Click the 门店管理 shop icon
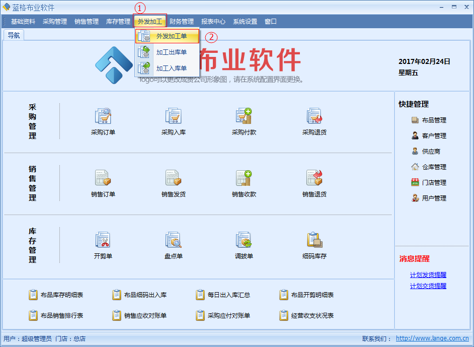 click(x=415, y=182)
